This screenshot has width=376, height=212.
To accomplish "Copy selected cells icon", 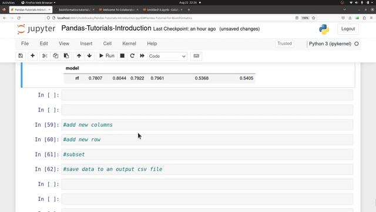I will pos(55,56).
